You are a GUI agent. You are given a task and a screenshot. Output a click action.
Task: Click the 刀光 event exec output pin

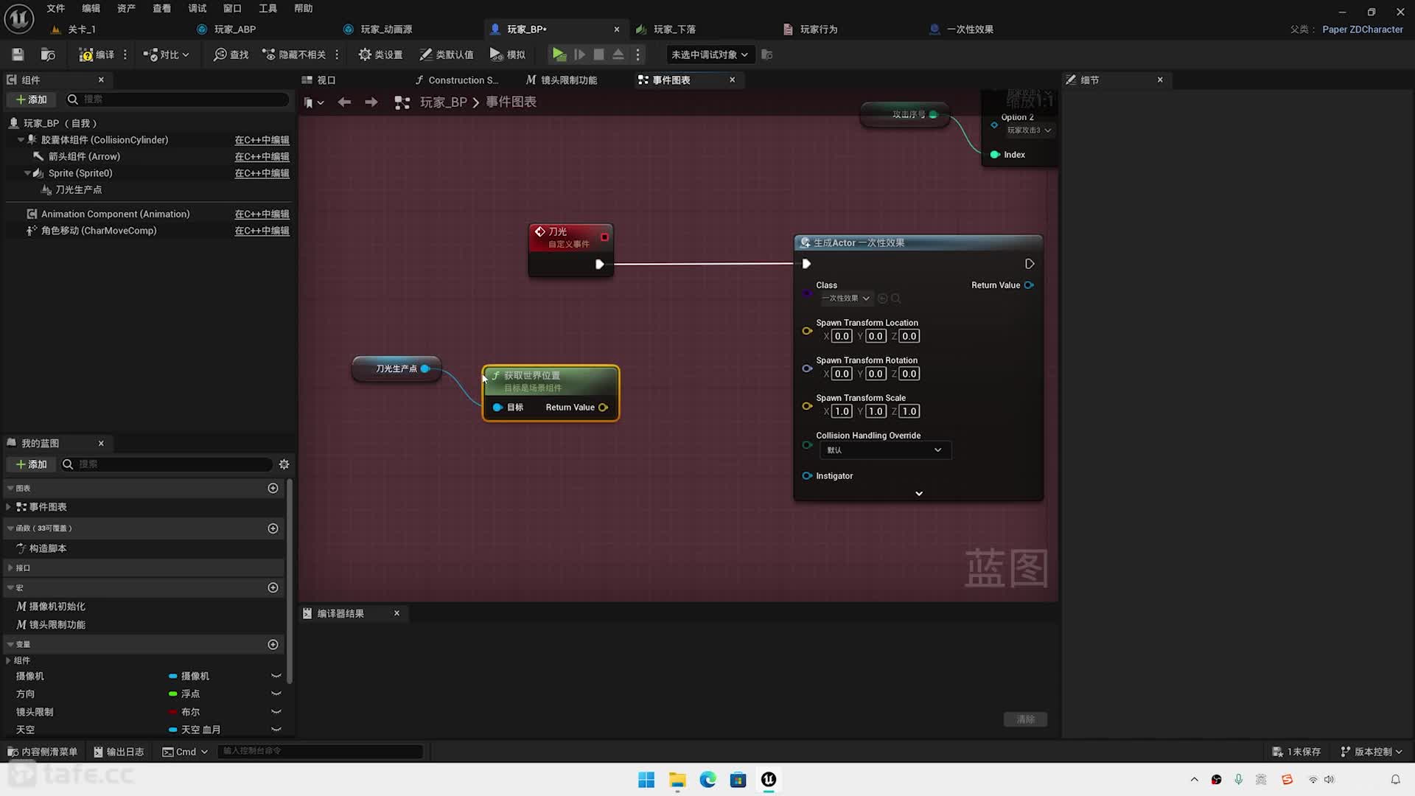[x=600, y=264]
